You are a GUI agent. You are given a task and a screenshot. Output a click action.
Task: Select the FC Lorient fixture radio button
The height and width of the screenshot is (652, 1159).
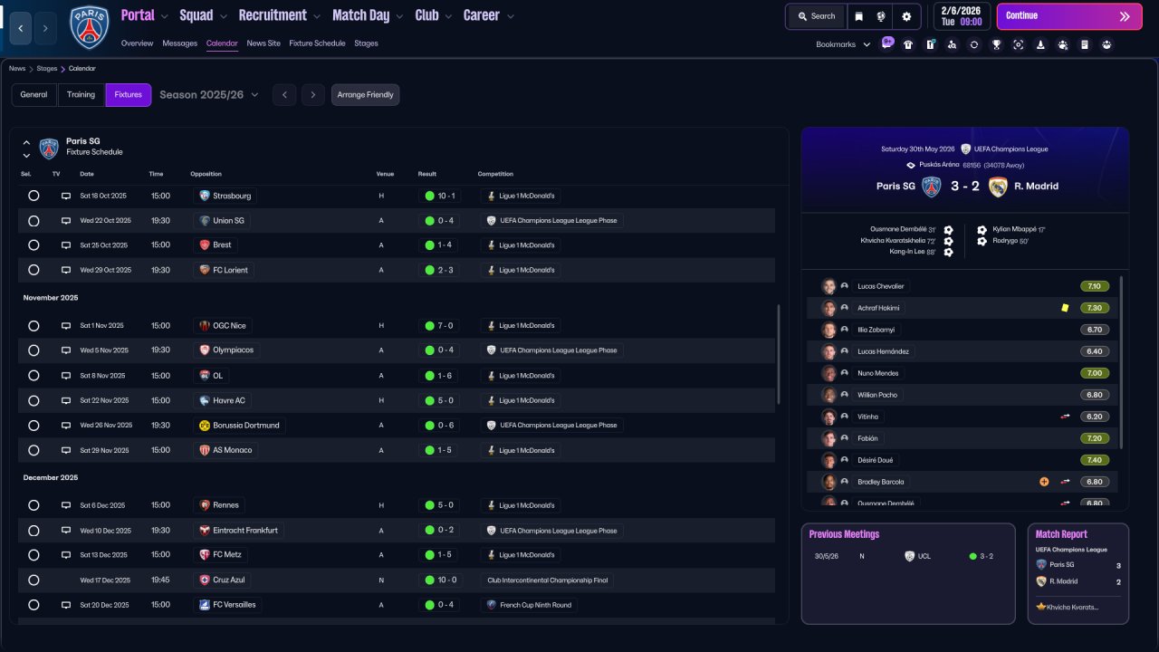(x=34, y=270)
